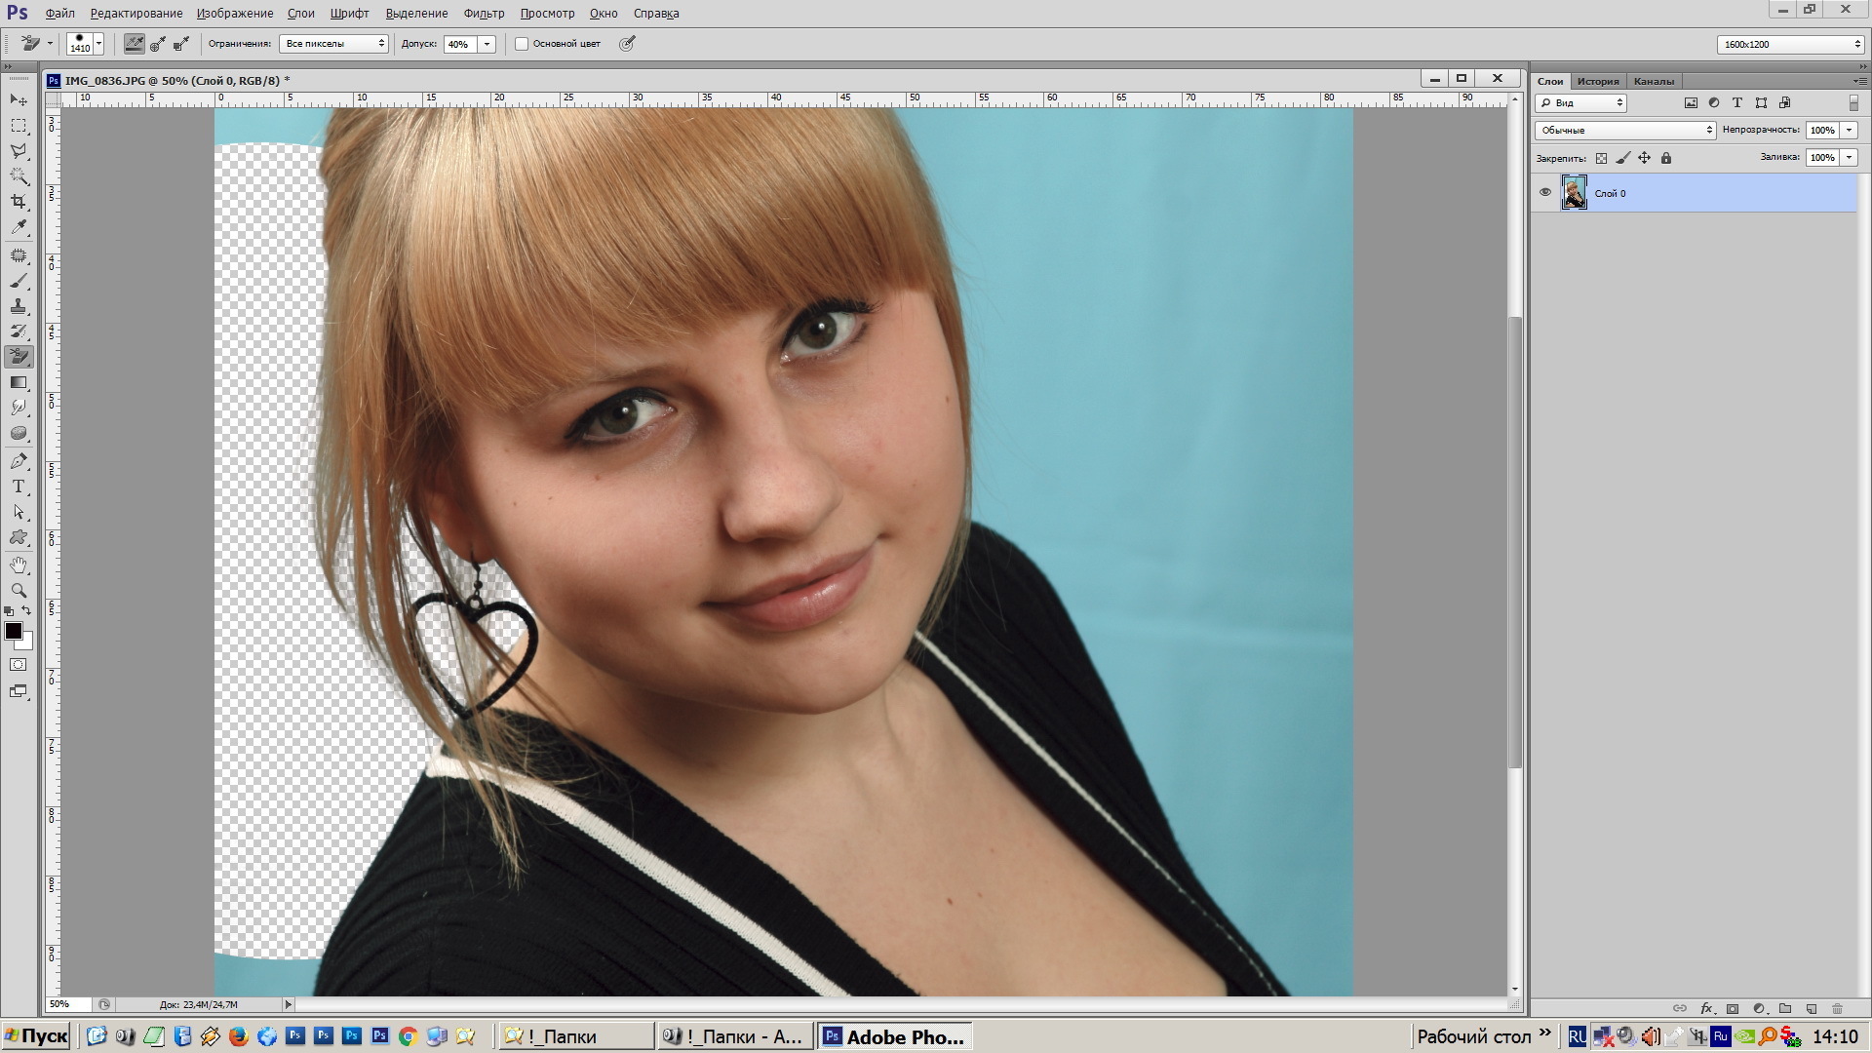Select the Hand tool
1872x1053 pixels.
tap(19, 565)
